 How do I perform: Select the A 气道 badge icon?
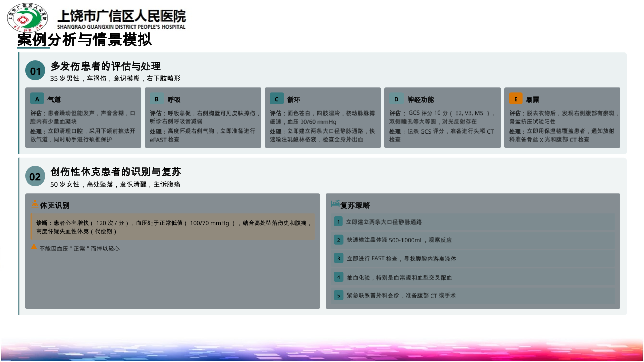(x=37, y=99)
